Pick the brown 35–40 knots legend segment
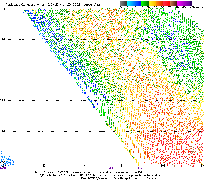The image size is (204, 180). click(x=174, y=3)
